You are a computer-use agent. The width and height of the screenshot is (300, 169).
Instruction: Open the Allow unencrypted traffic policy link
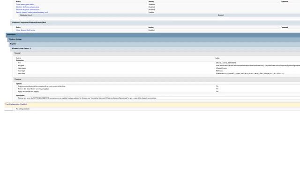point(25,4)
